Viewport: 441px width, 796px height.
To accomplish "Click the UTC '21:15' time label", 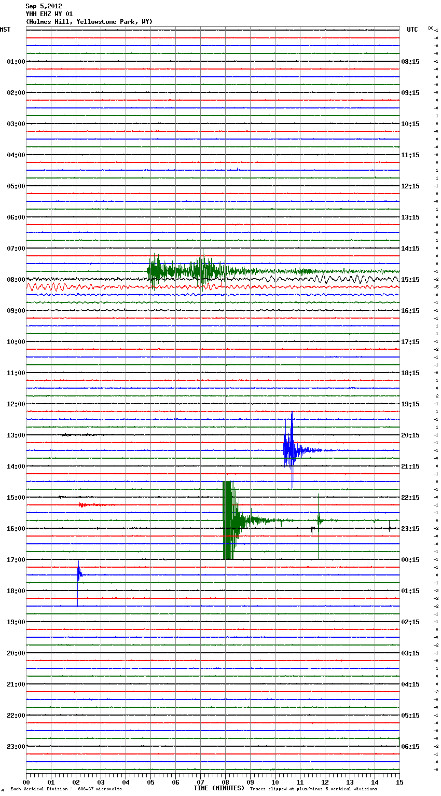I will [410, 466].
